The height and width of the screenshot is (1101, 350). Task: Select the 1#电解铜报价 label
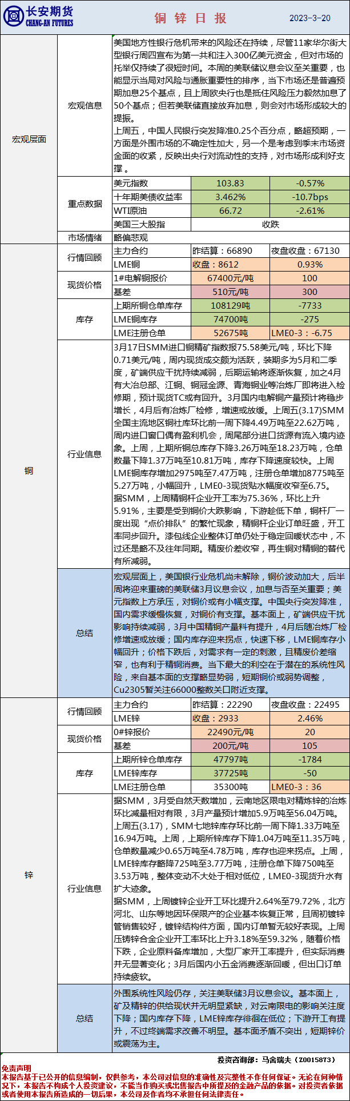(x=151, y=278)
